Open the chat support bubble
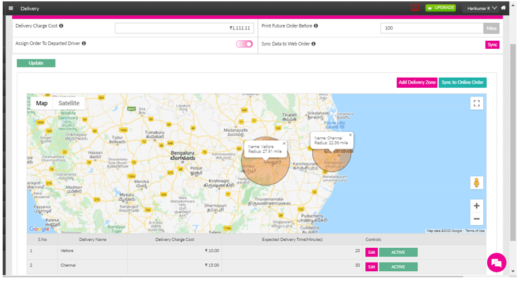Viewport: 520px width, 284px height. click(x=497, y=263)
